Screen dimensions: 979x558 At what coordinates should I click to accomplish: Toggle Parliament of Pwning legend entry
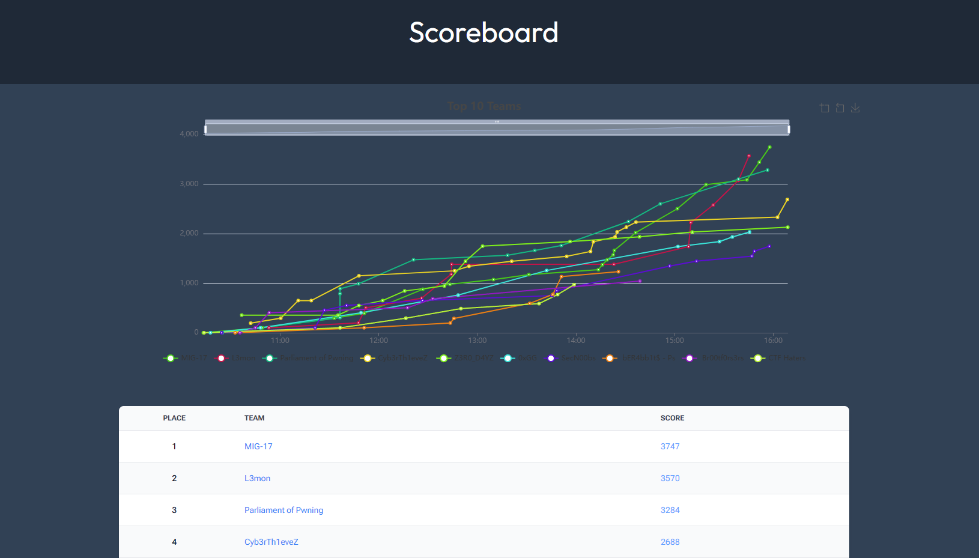[x=309, y=358]
